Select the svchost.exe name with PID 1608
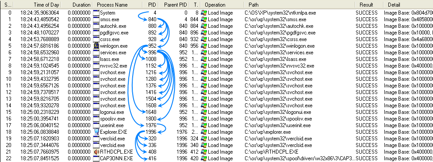The width and height of the screenshot is (433, 162). [112, 105]
